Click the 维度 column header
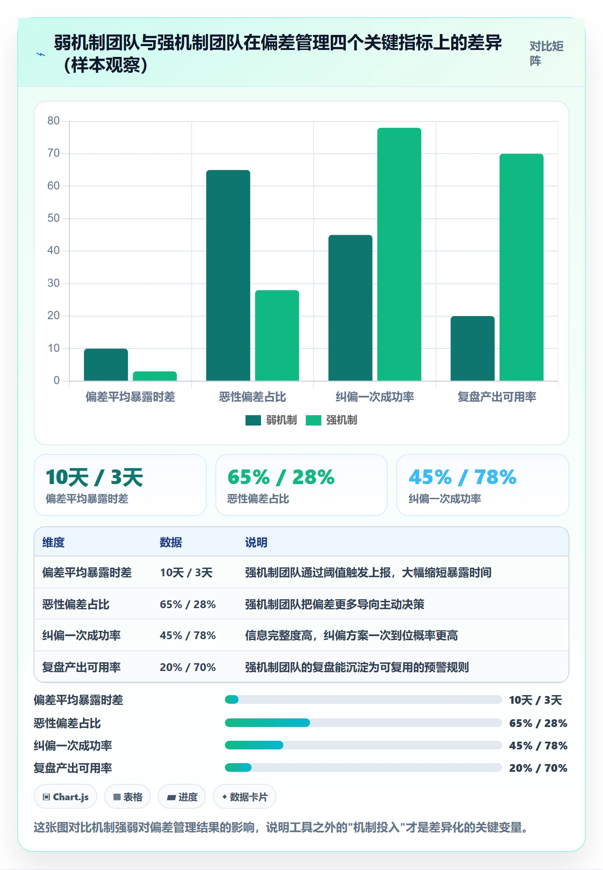This screenshot has height=870, width=603. click(53, 542)
